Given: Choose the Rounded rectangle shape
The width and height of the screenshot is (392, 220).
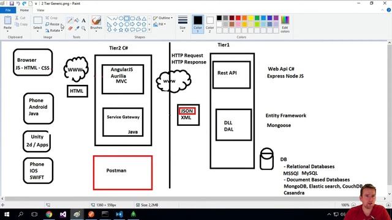Looking at the screenshot, I should coord(132,18).
